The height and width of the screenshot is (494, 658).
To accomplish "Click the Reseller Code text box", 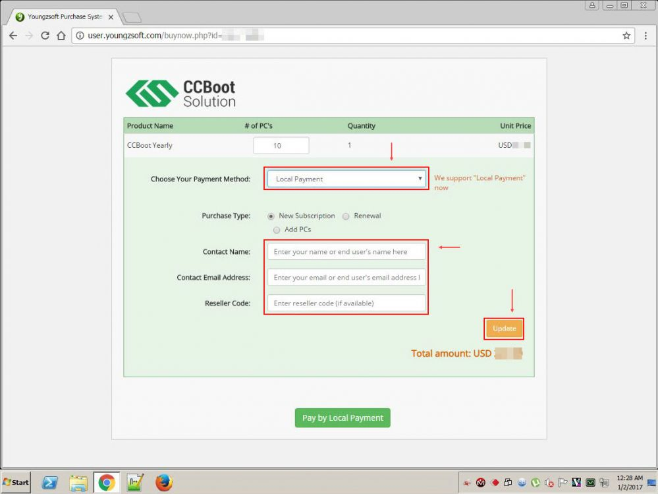I will 346,303.
